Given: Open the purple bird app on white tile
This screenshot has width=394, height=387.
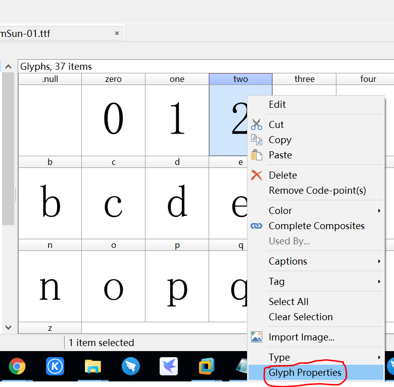Looking at the screenshot, I should (x=169, y=366).
